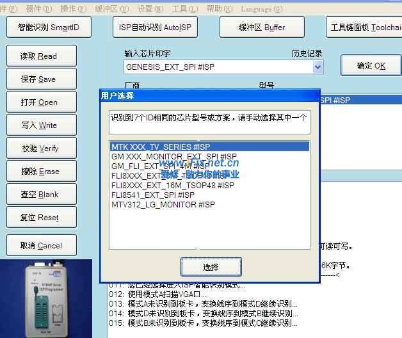402x338 pixels.
Task: Open the 工具链面板 Toolchain button
Action: pos(364,27)
